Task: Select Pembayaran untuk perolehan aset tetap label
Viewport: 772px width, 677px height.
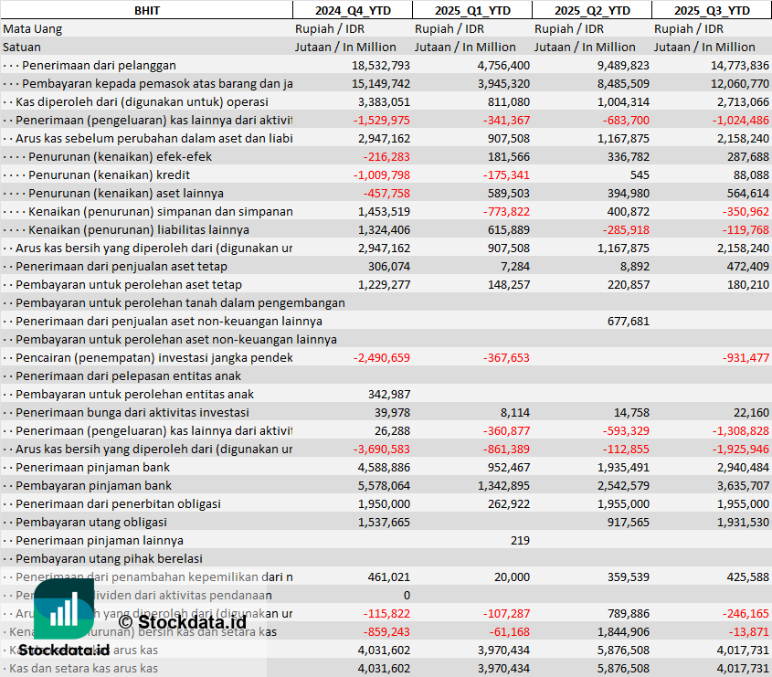Action: (x=129, y=284)
